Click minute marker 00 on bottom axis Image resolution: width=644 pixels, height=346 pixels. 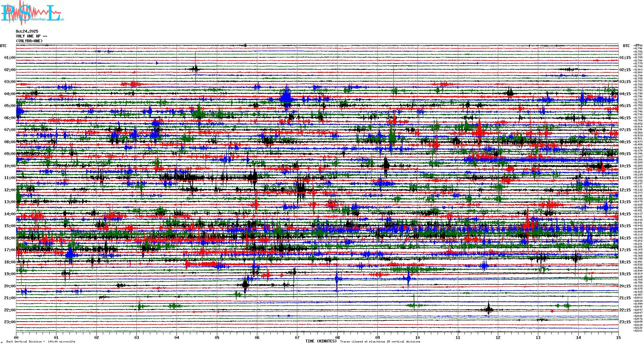pos(16,338)
